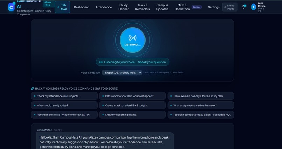Open Alex Rivera profile avatar
This screenshot has height=149, width=282.
click(253, 7)
